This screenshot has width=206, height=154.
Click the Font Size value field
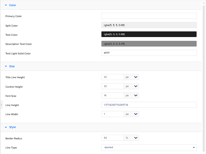[112, 95]
